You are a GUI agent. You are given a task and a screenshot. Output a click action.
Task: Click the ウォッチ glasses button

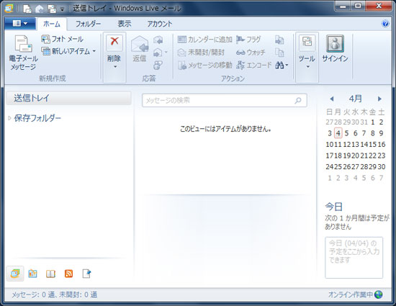[x=251, y=53]
